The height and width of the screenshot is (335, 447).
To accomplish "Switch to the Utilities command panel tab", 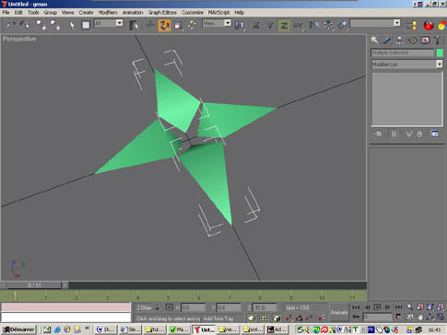I will tap(437, 40).
